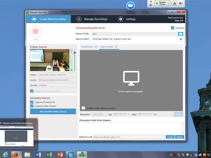211x158 pixels.
Task: Close the iClicker floating toolbar with the X
Action: [151, 1]
